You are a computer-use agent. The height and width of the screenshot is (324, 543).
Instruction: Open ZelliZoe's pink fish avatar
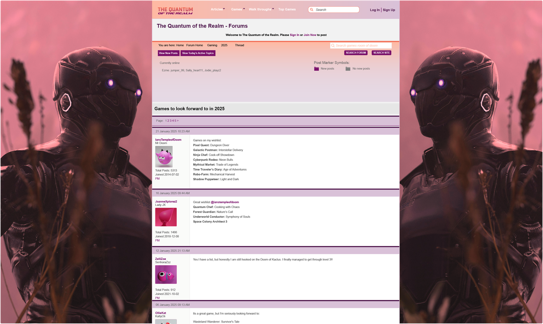click(x=166, y=274)
